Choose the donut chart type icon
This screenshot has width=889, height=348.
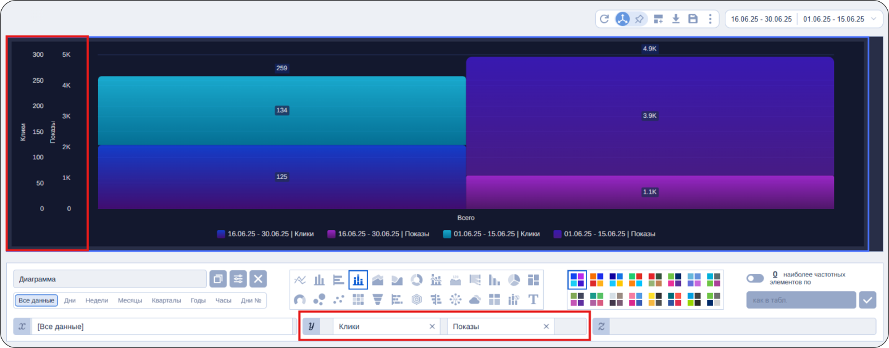[417, 280]
